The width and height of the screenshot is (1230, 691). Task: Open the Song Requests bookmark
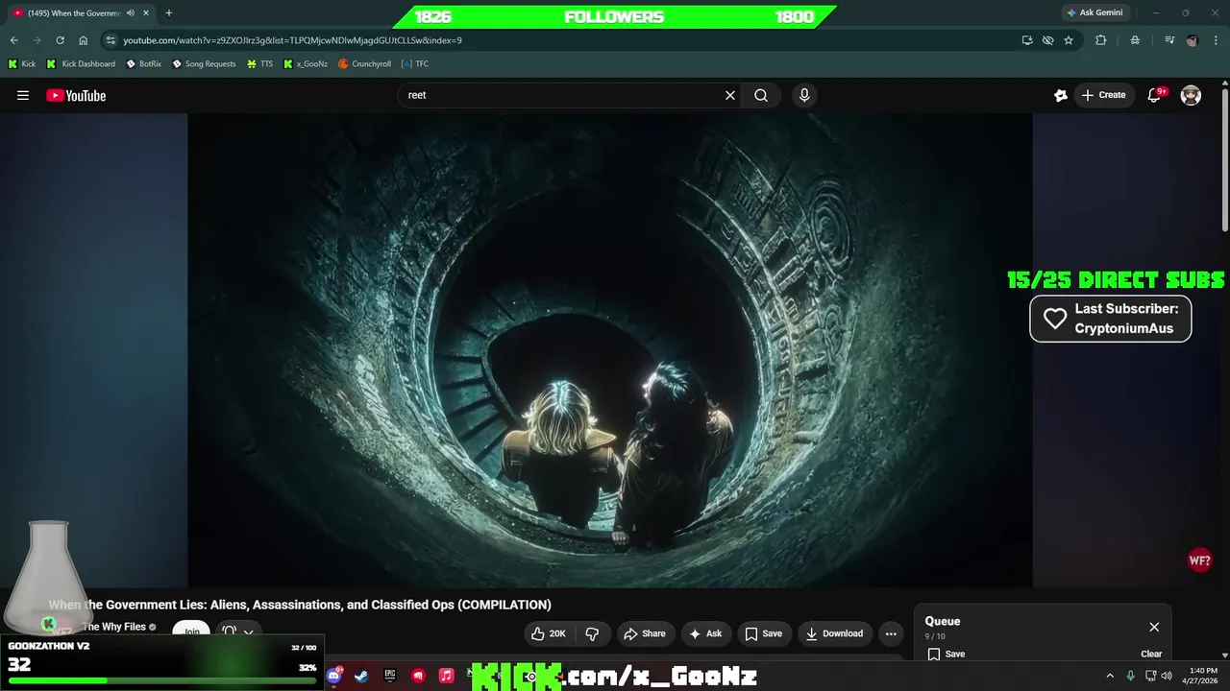[204, 63]
